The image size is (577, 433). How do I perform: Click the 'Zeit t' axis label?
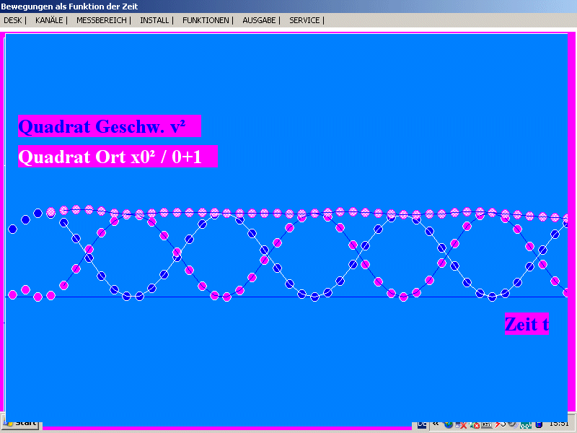[527, 324]
